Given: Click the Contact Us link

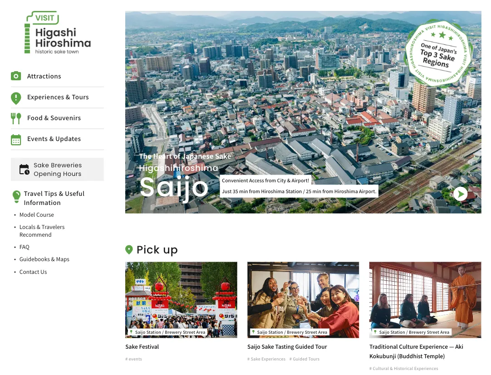Looking at the screenshot, I should pyautogui.click(x=33, y=272).
